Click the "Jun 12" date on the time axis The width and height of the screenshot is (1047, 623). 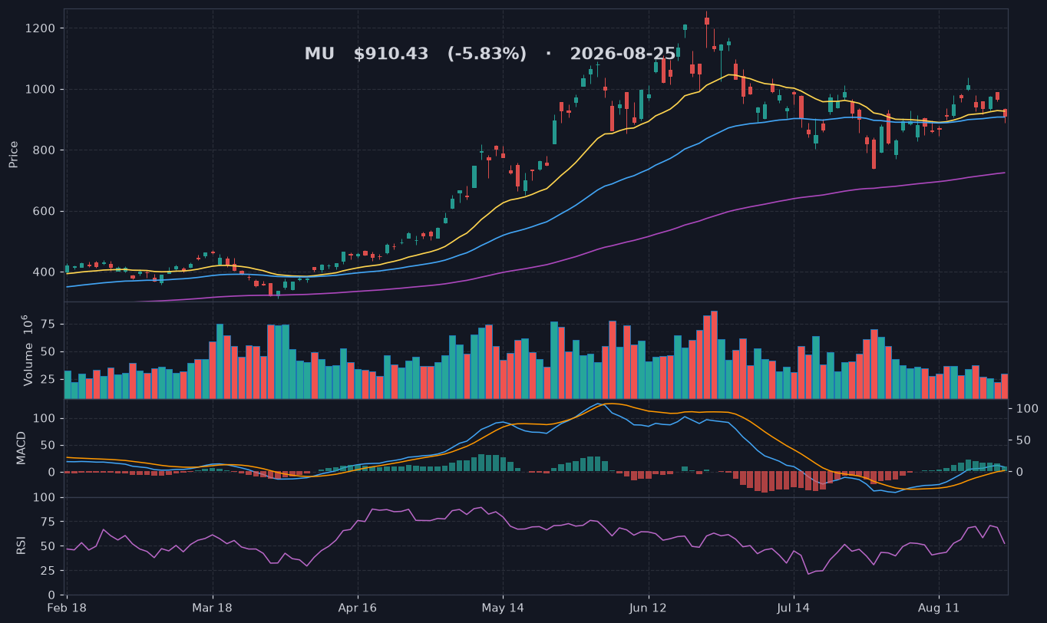[x=649, y=609]
